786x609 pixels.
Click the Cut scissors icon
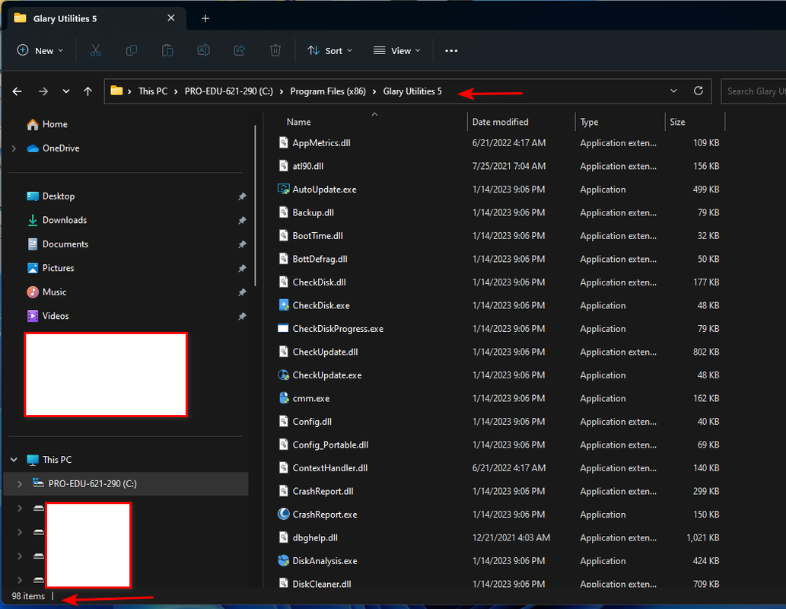point(95,51)
